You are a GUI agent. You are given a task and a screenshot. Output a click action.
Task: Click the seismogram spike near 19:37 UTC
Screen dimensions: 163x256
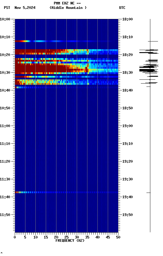[x=149, y=193]
